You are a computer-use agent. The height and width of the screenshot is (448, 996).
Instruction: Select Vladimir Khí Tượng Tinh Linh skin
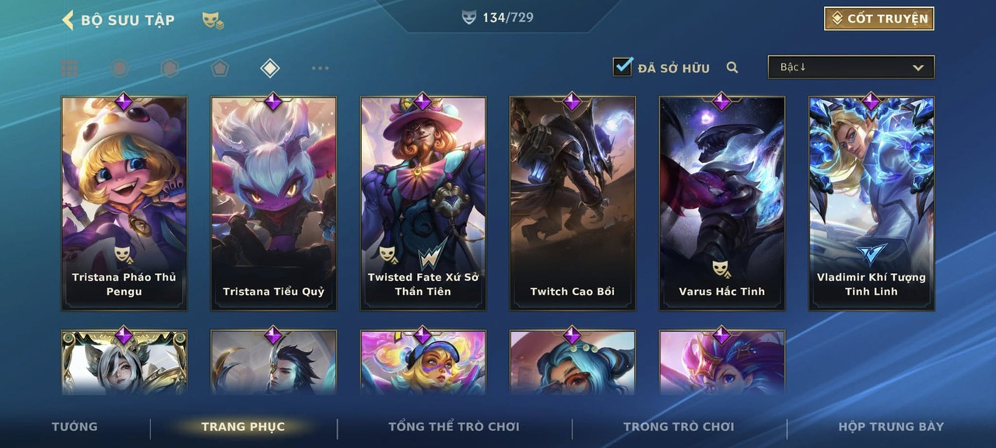pyautogui.click(x=871, y=203)
